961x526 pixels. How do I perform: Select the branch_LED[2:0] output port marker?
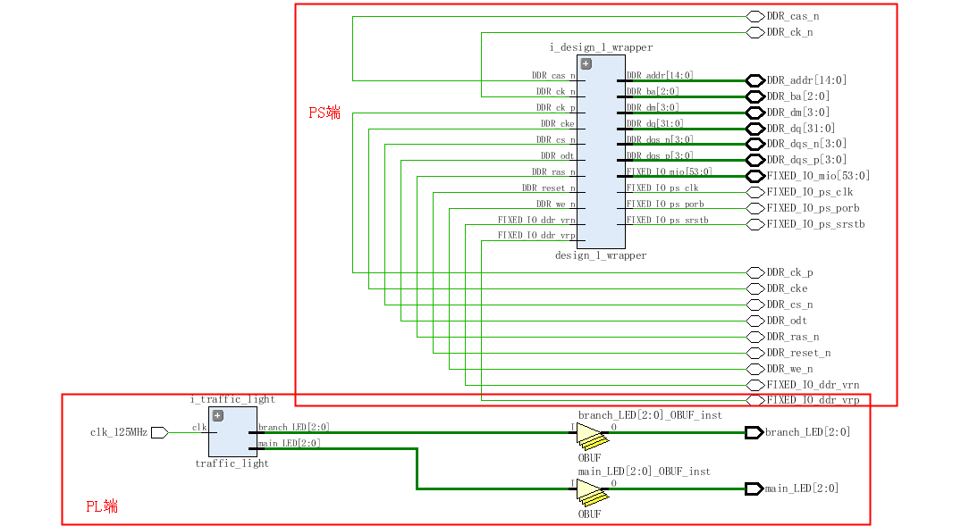pyautogui.click(x=754, y=432)
